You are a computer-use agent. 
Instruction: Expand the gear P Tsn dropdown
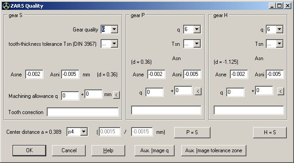(x=197, y=44)
